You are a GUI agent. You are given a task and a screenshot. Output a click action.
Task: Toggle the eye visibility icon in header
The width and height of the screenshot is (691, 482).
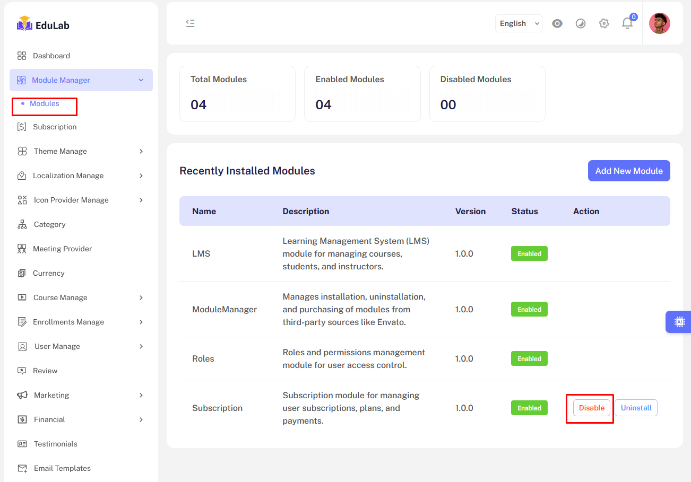coord(557,23)
